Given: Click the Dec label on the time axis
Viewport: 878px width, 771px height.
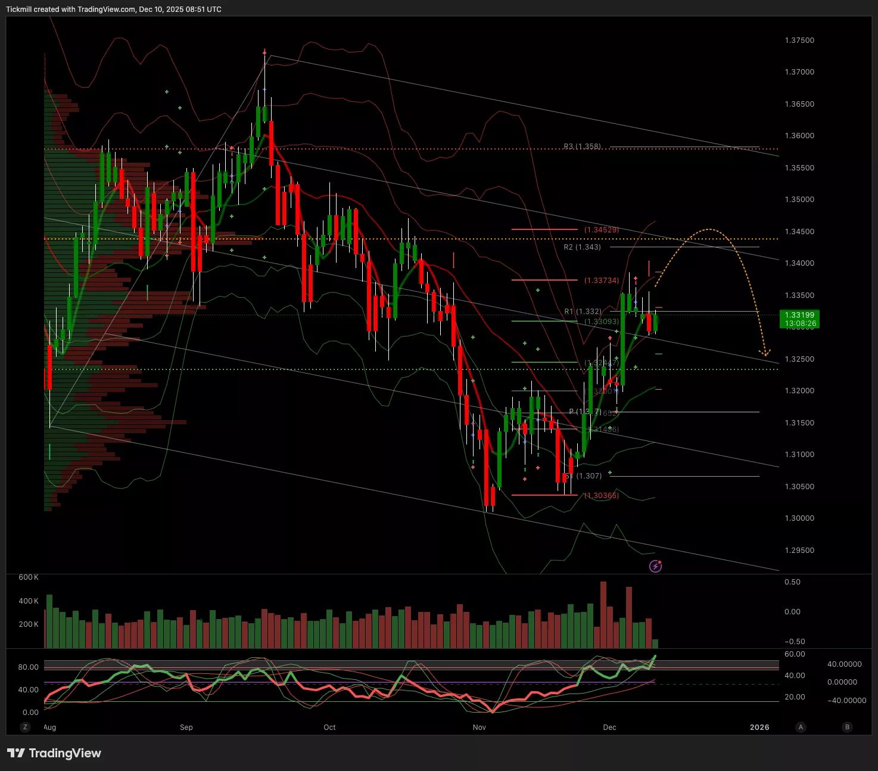Looking at the screenshot, I should (x=609, y=728).
